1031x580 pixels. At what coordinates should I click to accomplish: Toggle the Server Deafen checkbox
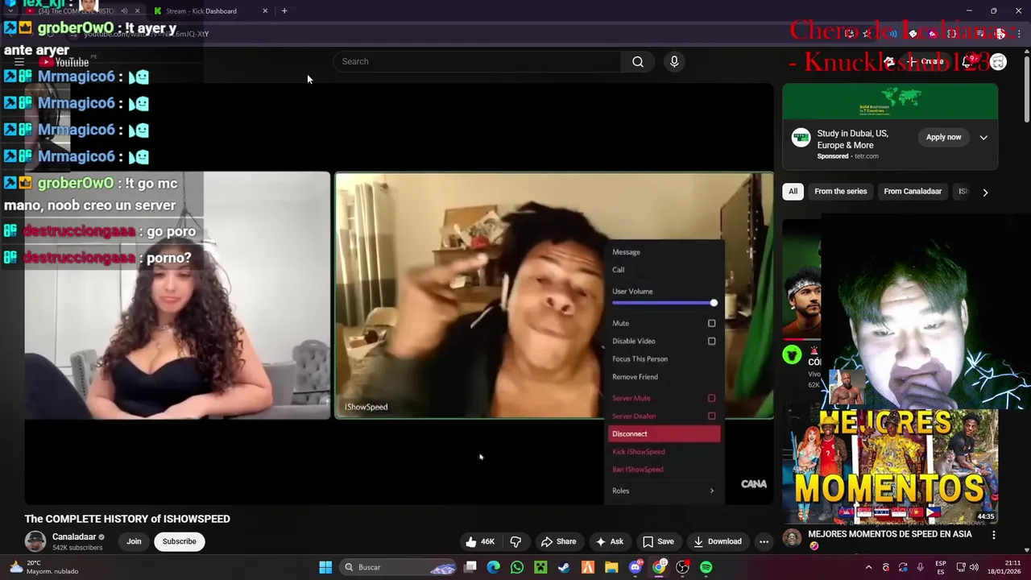[x=711, y=416]
